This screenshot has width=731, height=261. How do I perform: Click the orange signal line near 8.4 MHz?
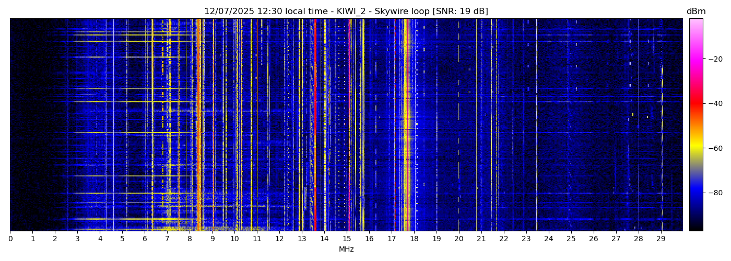point(199,125)
